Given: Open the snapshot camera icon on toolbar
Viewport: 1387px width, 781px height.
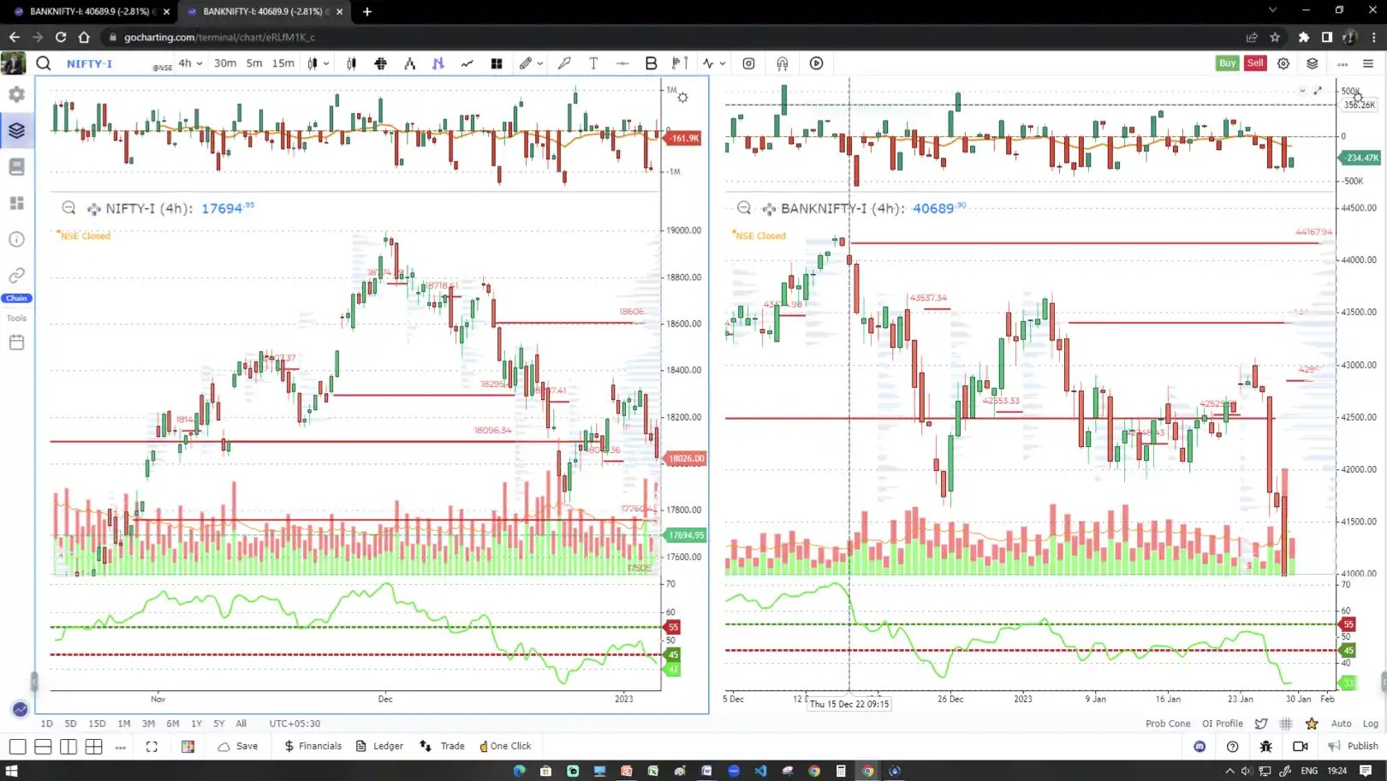Looking at the screenshot, I should pos(748,63).
